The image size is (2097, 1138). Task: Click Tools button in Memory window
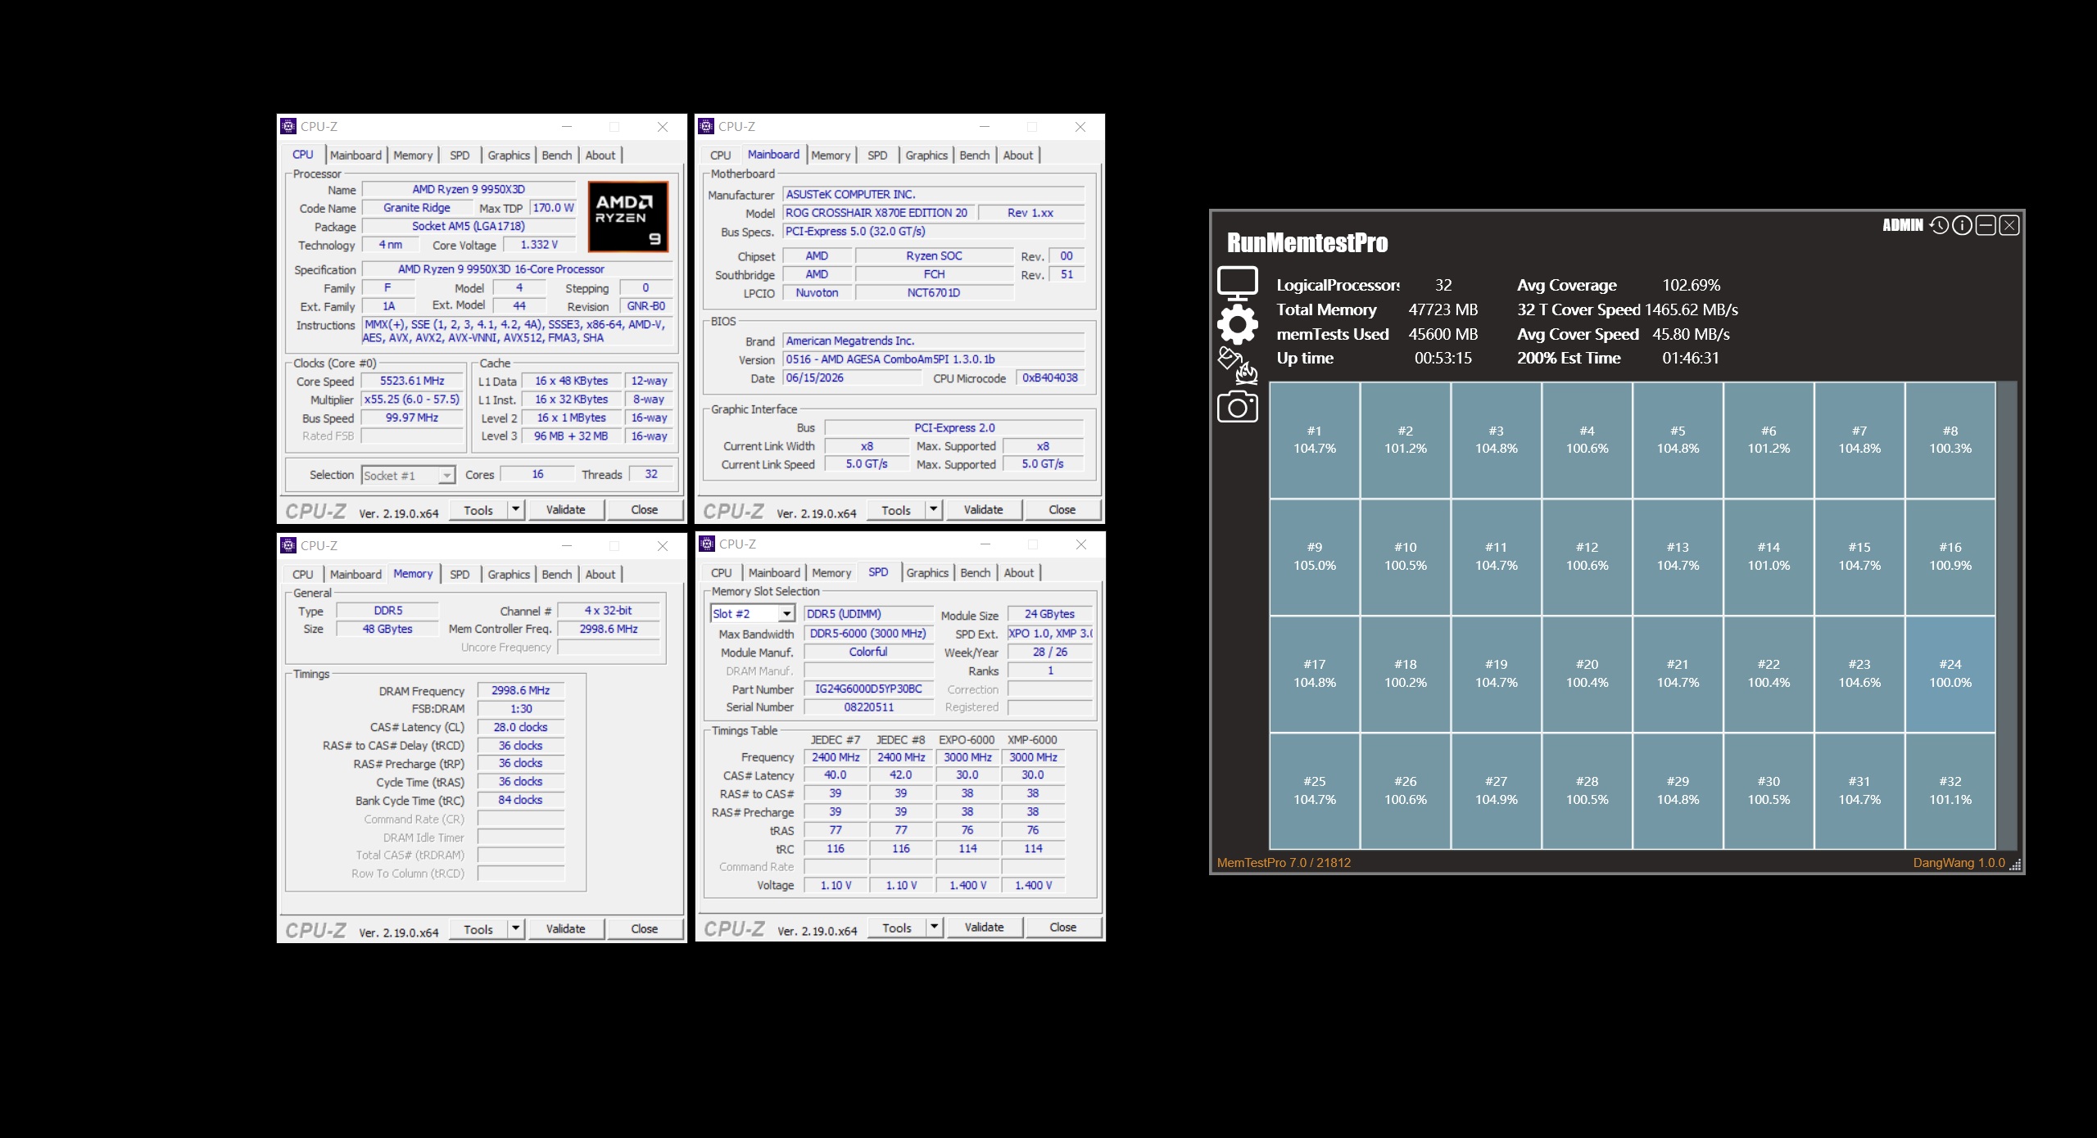[x=478, y=928]
